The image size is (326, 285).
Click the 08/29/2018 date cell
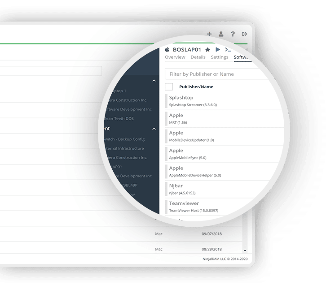(211, 249)
